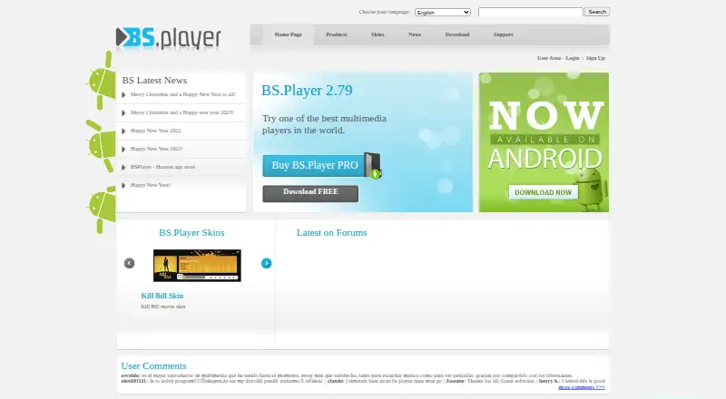Open 'Merry Christmas and a Happy new year 2023!' news
Screen dimensions: 726x399
tap(182, 112)
